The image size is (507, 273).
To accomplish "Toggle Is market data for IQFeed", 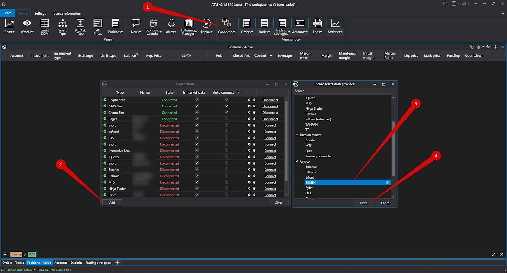I will point(197,157).
